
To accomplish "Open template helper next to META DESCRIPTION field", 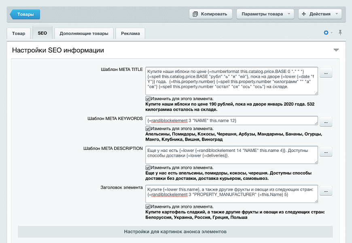I will [326, 151].
